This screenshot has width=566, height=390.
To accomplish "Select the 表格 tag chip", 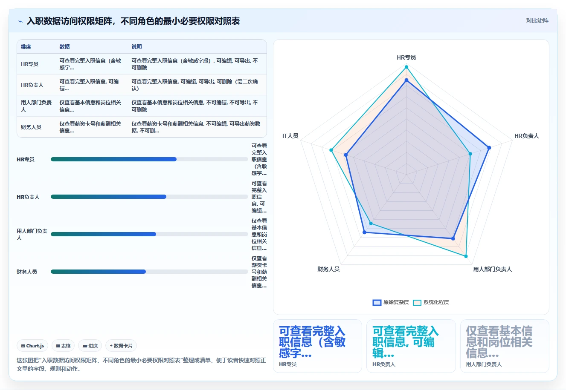I will coord(64,346).
